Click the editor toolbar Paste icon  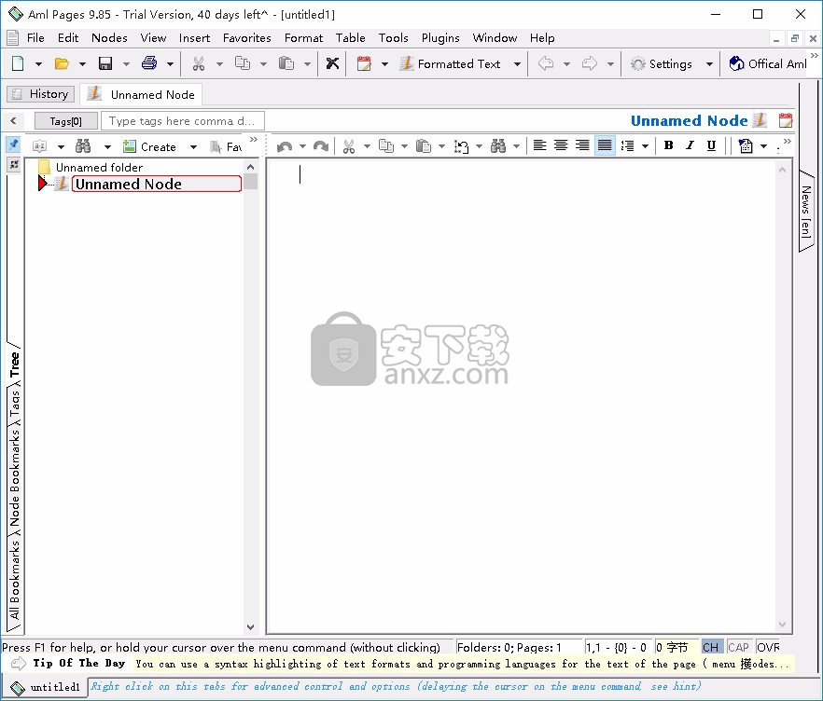coord(423,146)
